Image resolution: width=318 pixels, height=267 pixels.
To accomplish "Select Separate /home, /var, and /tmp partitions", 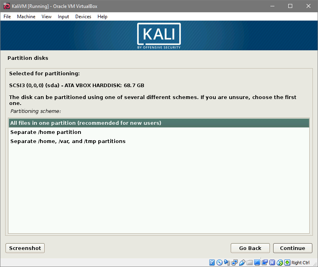I will (x=159, y=141).
